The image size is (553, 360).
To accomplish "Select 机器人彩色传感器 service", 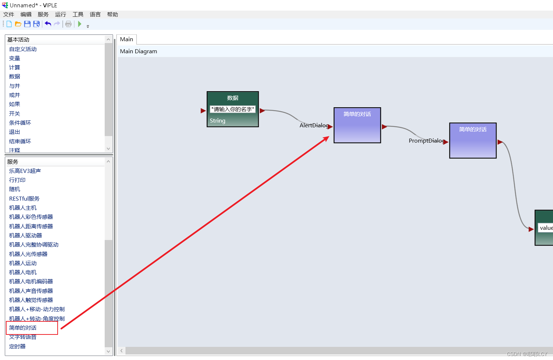I will pyautogui.click(x=31, y=217).
